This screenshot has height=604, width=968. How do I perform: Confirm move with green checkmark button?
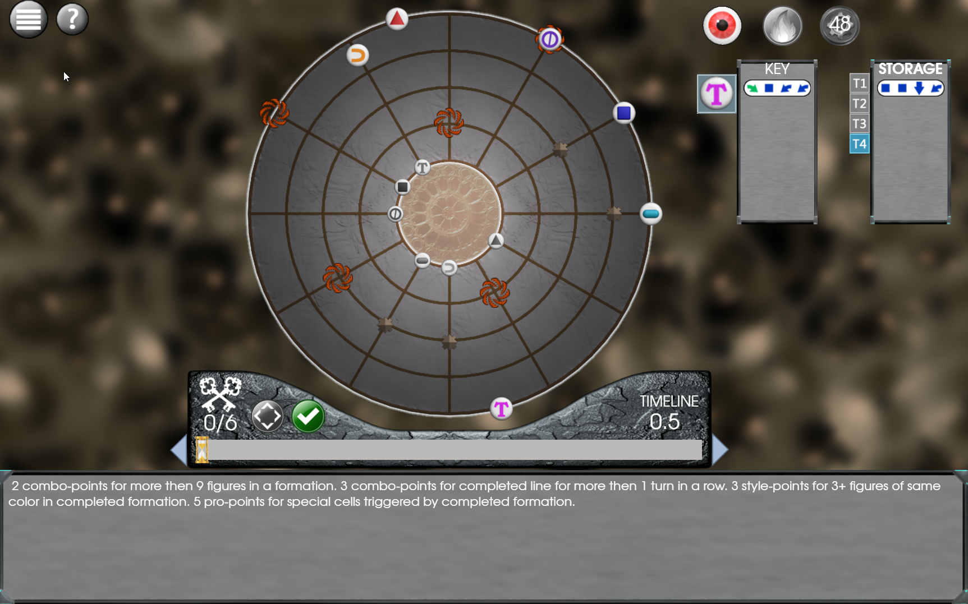[x=308, y=416]
